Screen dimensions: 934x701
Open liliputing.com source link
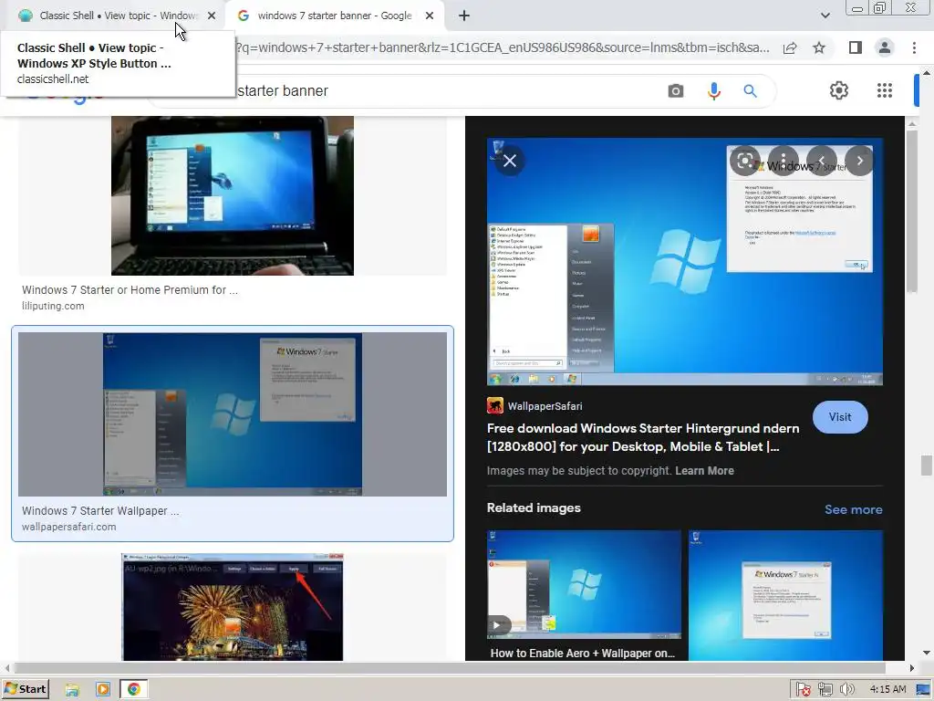tap(53, 306)
